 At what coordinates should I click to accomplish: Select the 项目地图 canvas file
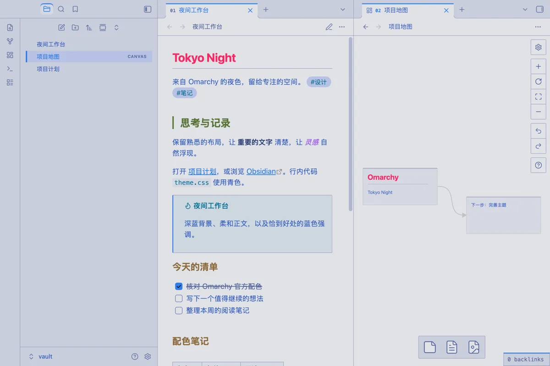click(x=89, y=57)
